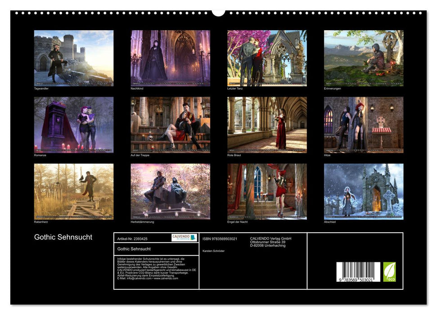The image size is (437, 315).
Task: Open the Hitze brick wall image
Action: [364, 125]
